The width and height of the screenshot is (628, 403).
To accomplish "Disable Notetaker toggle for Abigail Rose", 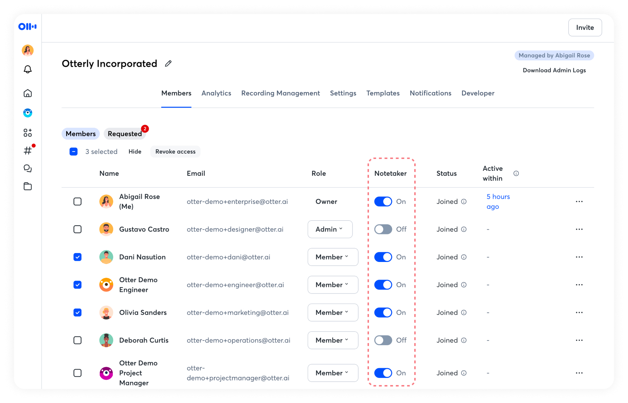I will (383, 202).
